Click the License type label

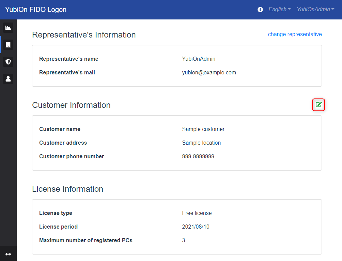56,213
